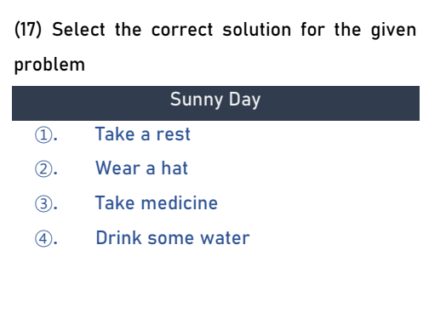Image resolution: width=446 pixels, height=319 pixels.
Task: Click the word "Select" in the question
Action: (x=78, y=30)
